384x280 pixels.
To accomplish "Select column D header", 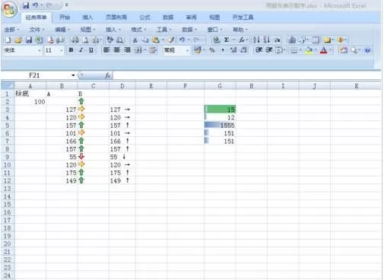I will coord(122,86).
